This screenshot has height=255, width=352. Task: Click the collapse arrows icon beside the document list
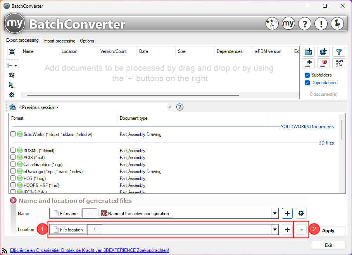[x=12, y=52]
